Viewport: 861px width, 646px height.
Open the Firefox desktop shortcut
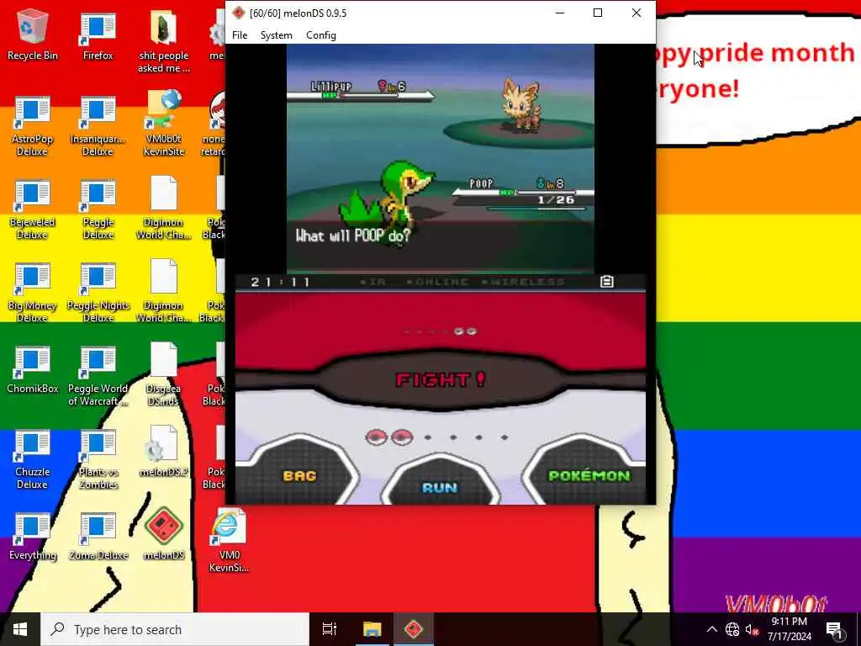(x=98, y=35)
